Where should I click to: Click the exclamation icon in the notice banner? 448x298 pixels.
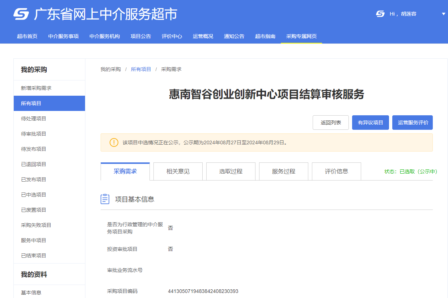tap(113, 142)
